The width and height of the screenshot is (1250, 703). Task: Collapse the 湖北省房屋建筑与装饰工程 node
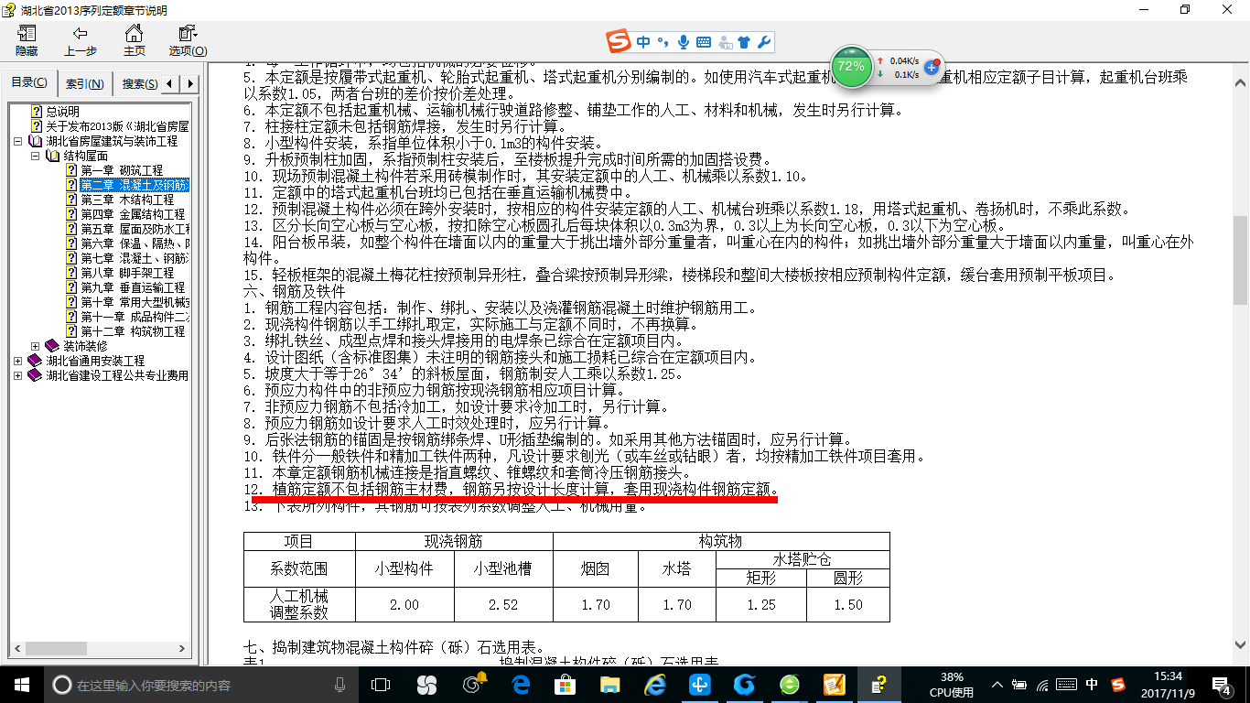[x=18, y=142]
